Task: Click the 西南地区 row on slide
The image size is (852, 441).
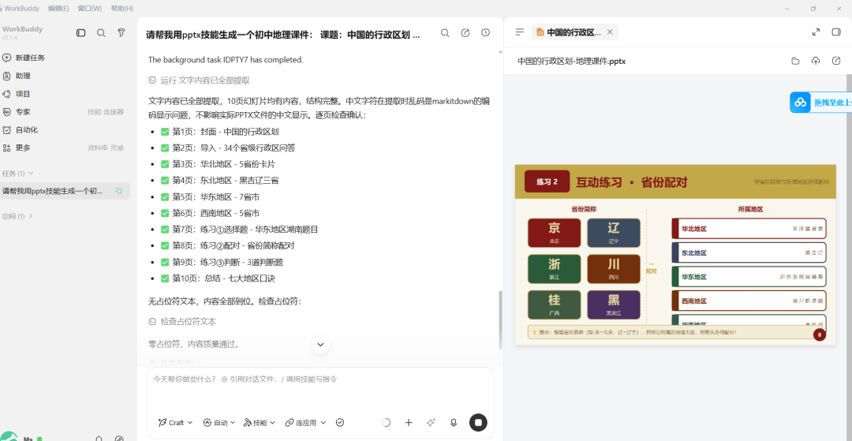Action: (x=749, y=301)
